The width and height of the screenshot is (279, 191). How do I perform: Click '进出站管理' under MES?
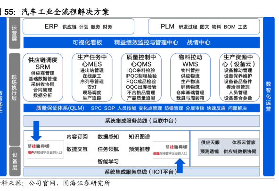point(92,70)
